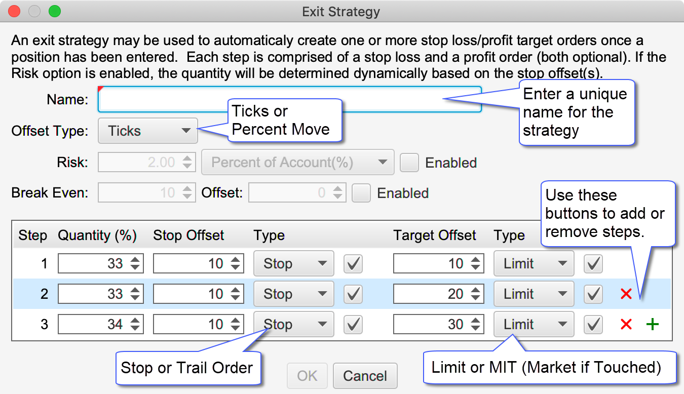Image resolution: width=684 pixels, height=394 pixels.
Task: Adjust step 1 Target Offset spinner arrows
Action: pyautogui.click(x=475, y=263)
